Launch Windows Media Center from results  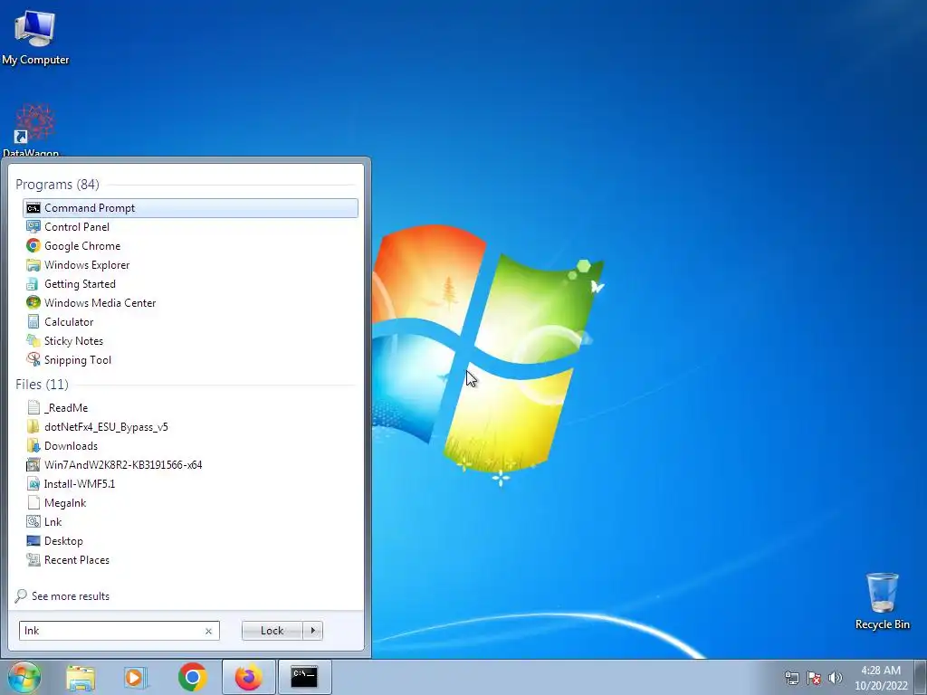(x=190, y=302)
